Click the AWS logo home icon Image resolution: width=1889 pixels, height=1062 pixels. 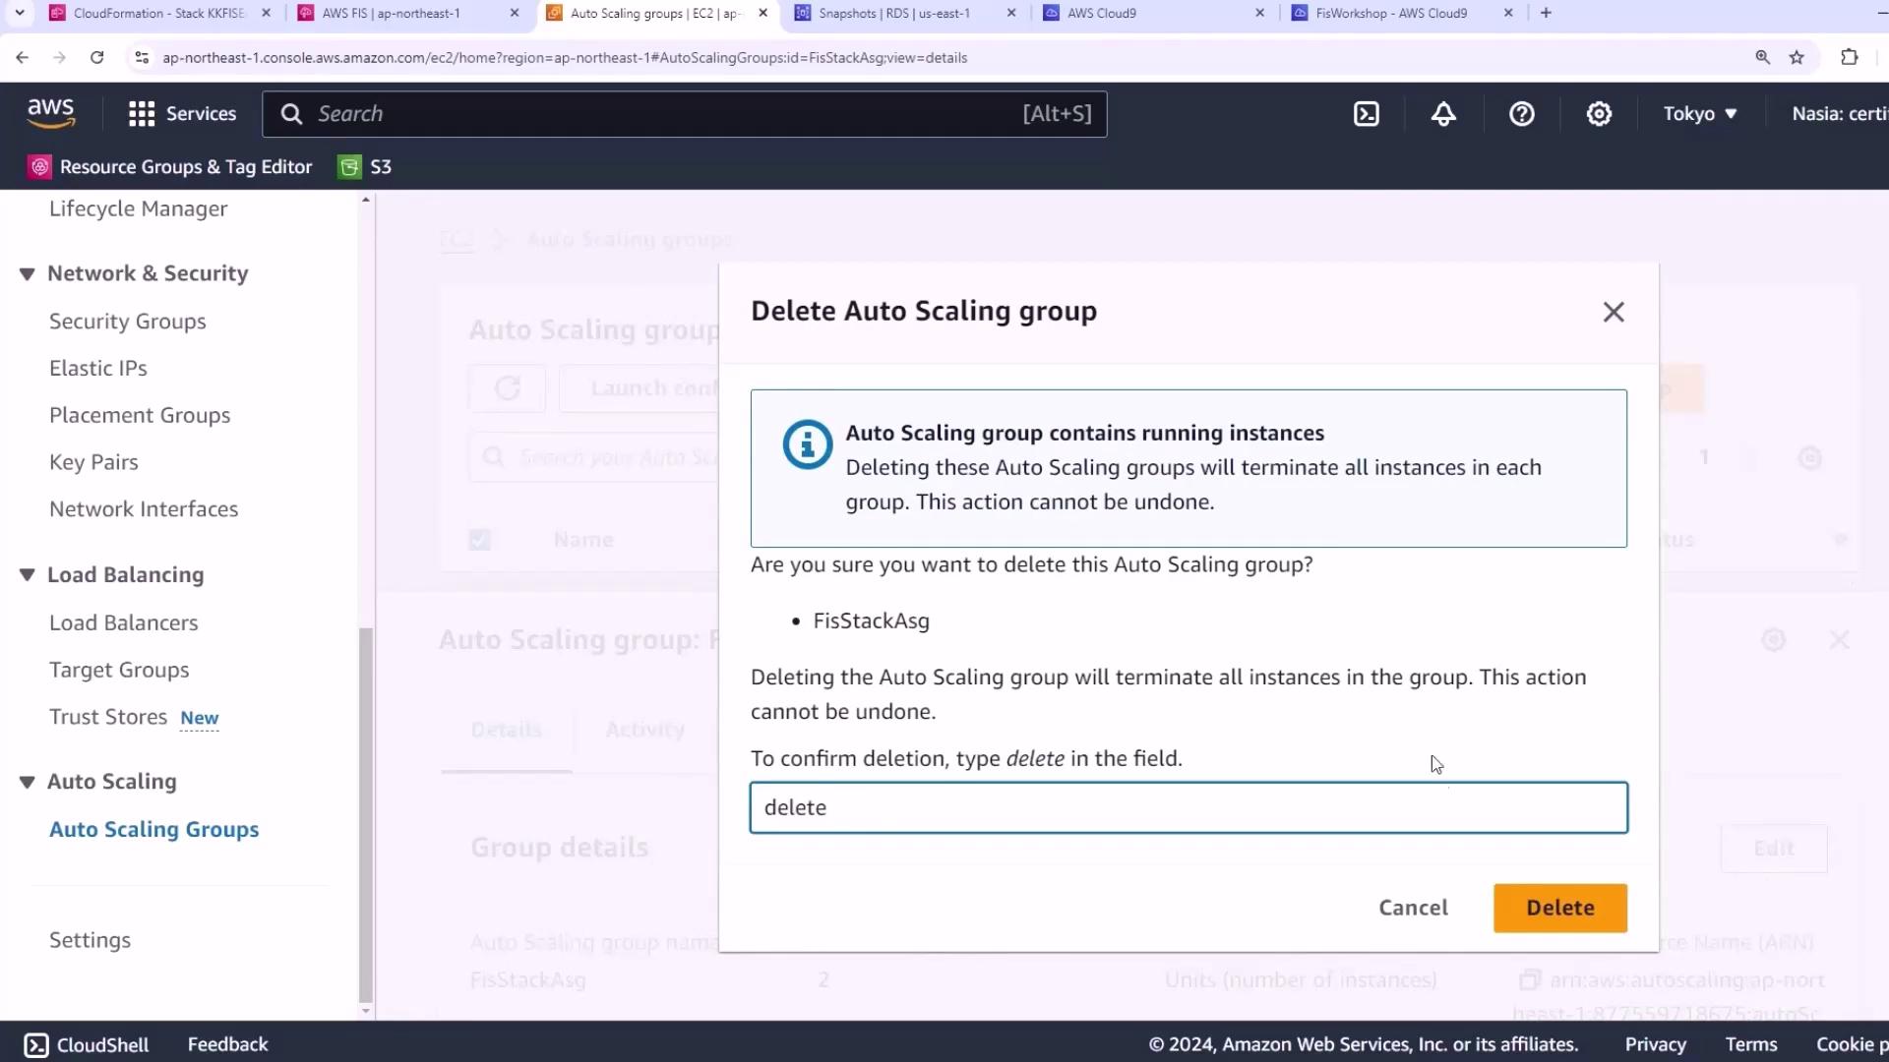pyautogui.click(x=51, y=113)
